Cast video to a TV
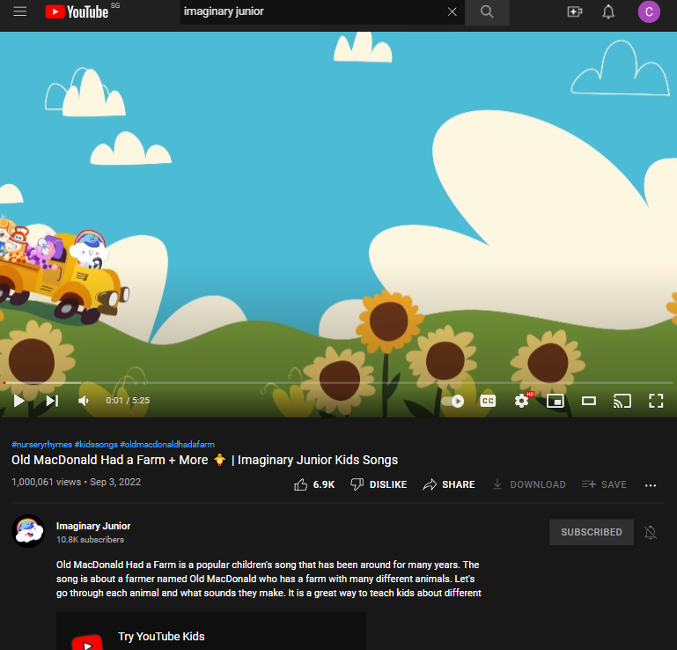The width and height of the screenshot is (677, 650). (x=622, y=402)
